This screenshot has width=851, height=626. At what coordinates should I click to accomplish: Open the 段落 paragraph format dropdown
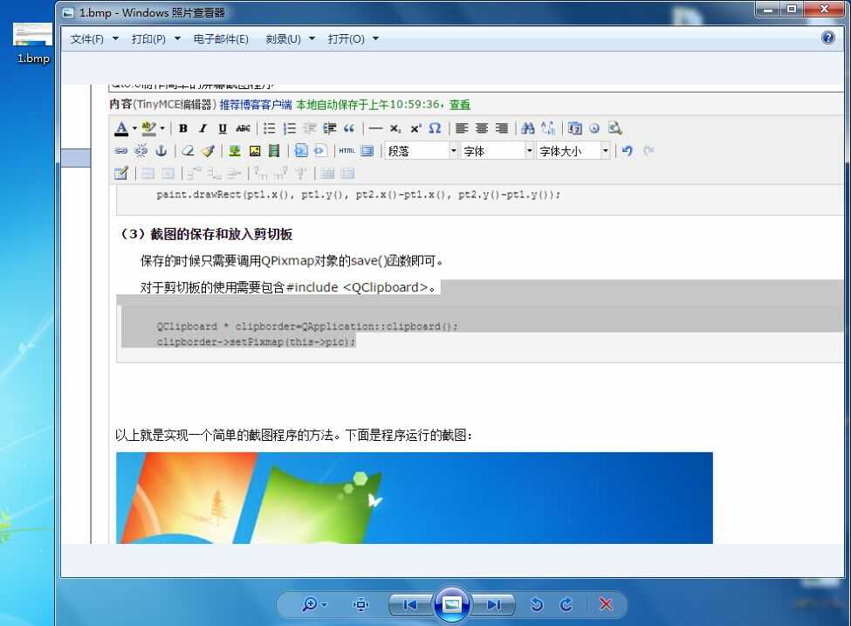click(422, 151)
